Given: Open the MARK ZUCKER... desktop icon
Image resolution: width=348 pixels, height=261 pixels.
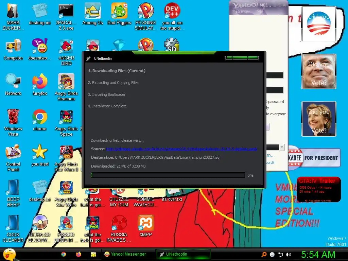Looking at the screenshot, I should click(13, 16).
